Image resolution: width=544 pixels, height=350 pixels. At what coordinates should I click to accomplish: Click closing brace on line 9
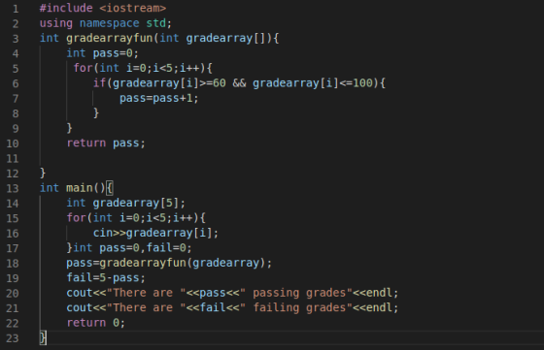coord(69,128)
